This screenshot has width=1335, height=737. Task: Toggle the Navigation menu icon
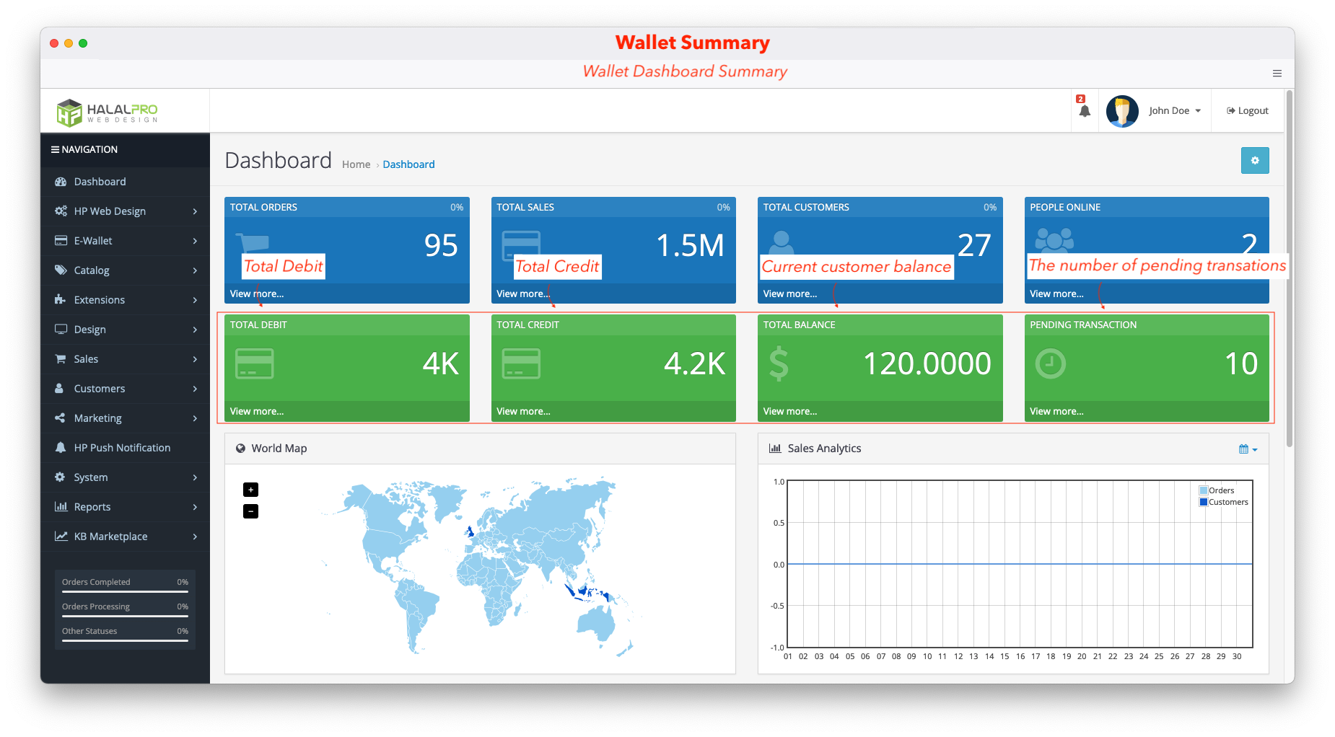pos(55,150)
